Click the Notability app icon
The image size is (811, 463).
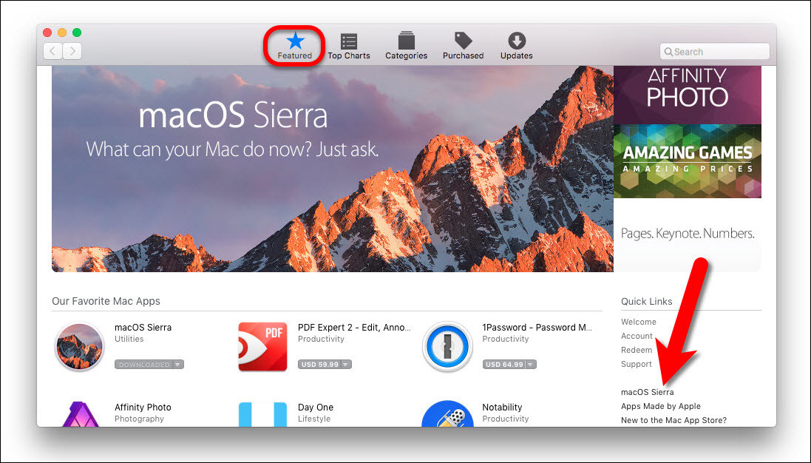[x=447, y=414]
